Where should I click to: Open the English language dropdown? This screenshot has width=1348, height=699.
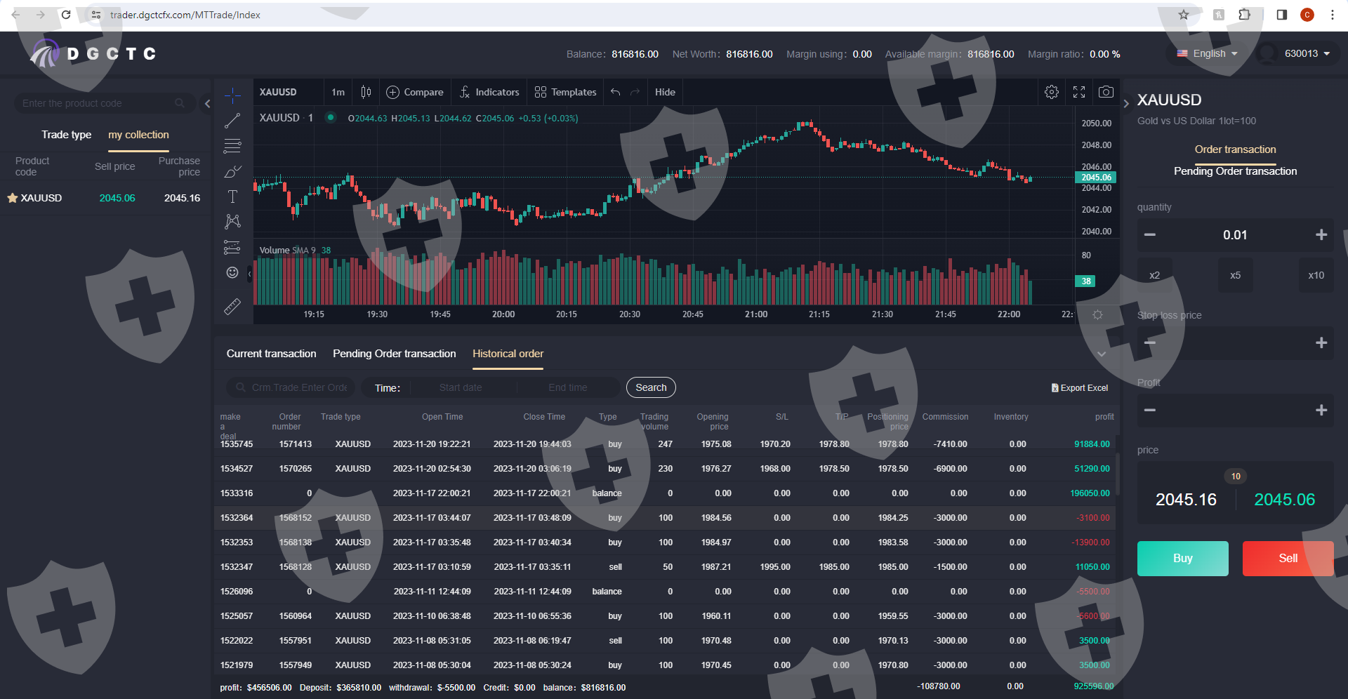(1208, 53)
